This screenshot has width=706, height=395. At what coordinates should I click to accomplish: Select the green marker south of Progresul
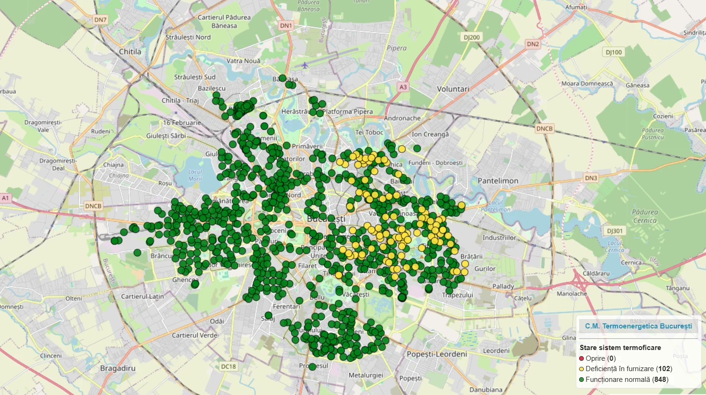coord(312,367)
